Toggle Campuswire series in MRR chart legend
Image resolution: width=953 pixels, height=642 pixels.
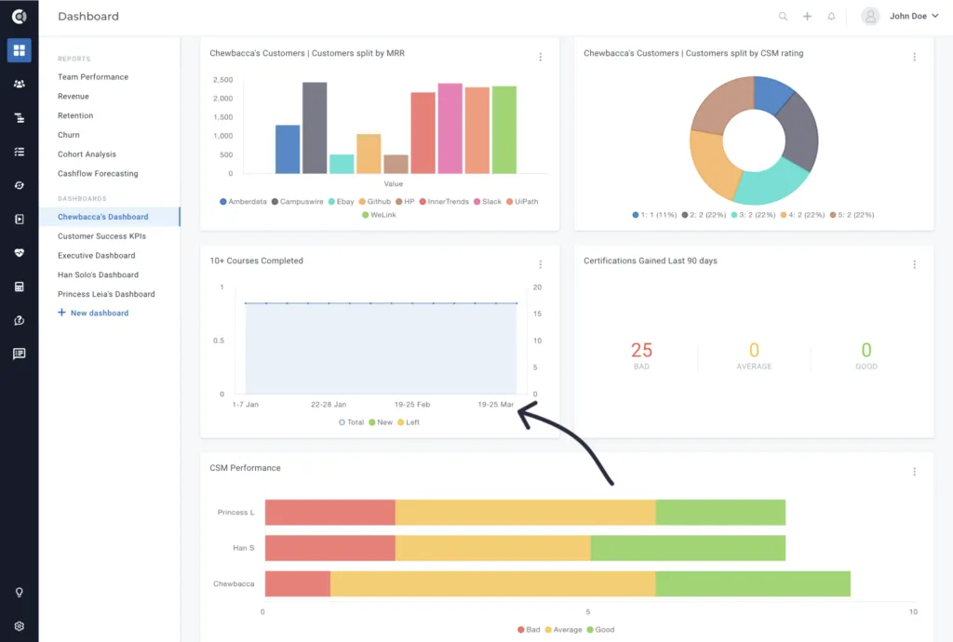(297, 202)
